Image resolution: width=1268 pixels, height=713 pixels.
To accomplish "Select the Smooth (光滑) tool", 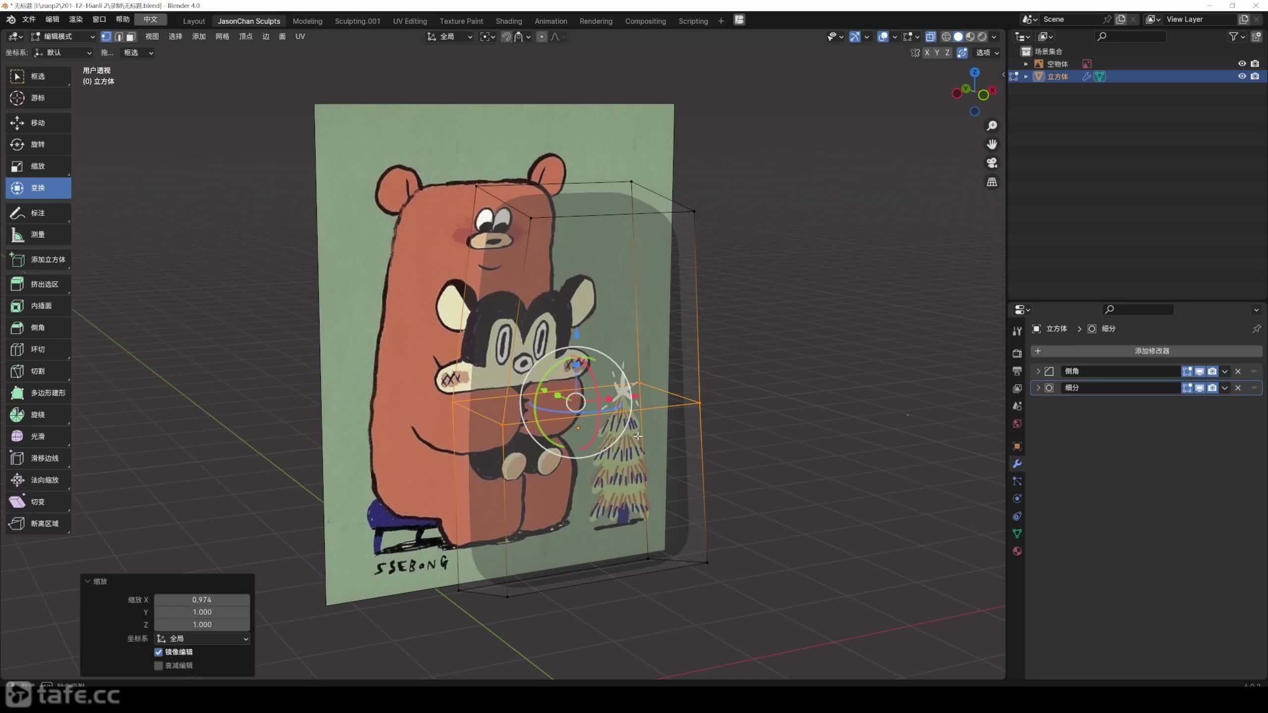I will (x=39, y=437).
